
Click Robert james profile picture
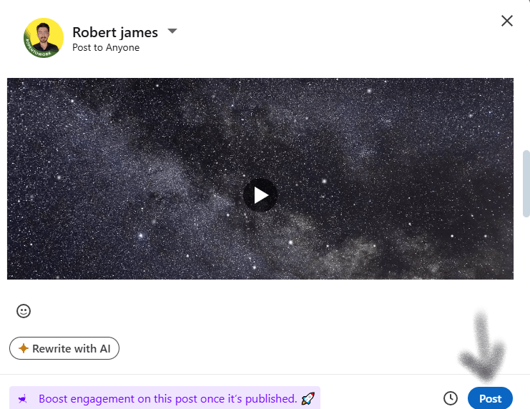[x=44, y=38]
